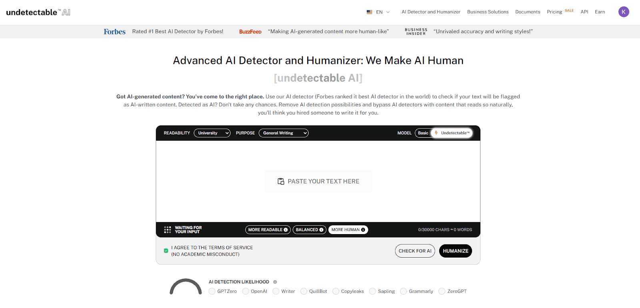The width and height of the screenshot is (640, 308).
Task: Click the undetectable AI logo
Action: tap(38, 12)
